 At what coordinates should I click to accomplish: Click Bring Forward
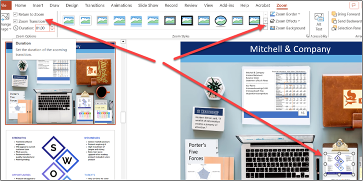(346, 14)
